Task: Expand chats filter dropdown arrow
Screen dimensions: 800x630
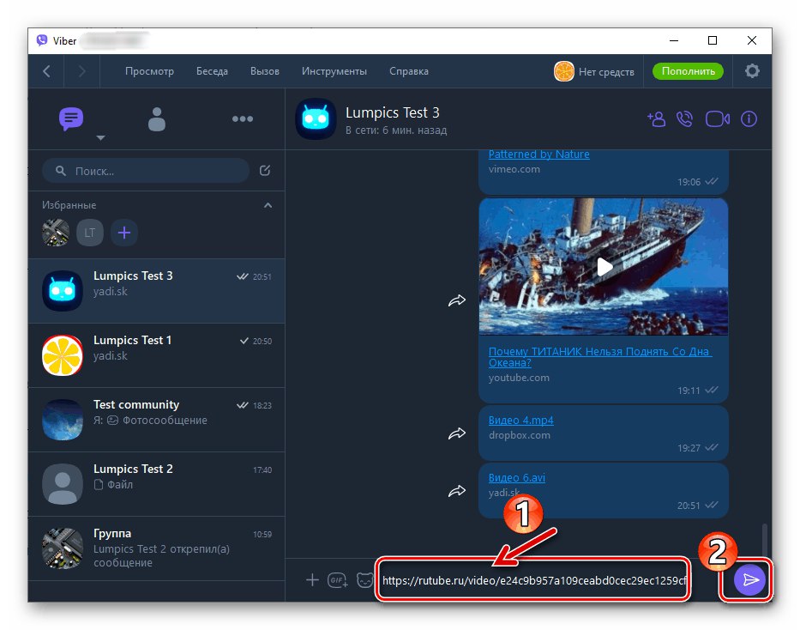Action: coord(100,138)
